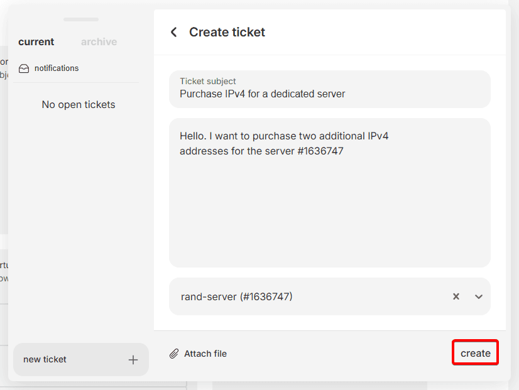Image resolution: width=519 pixels, height=390 pixels.
Task: Click the back arrow beside Create ticket
Action: tap(174, 32)
